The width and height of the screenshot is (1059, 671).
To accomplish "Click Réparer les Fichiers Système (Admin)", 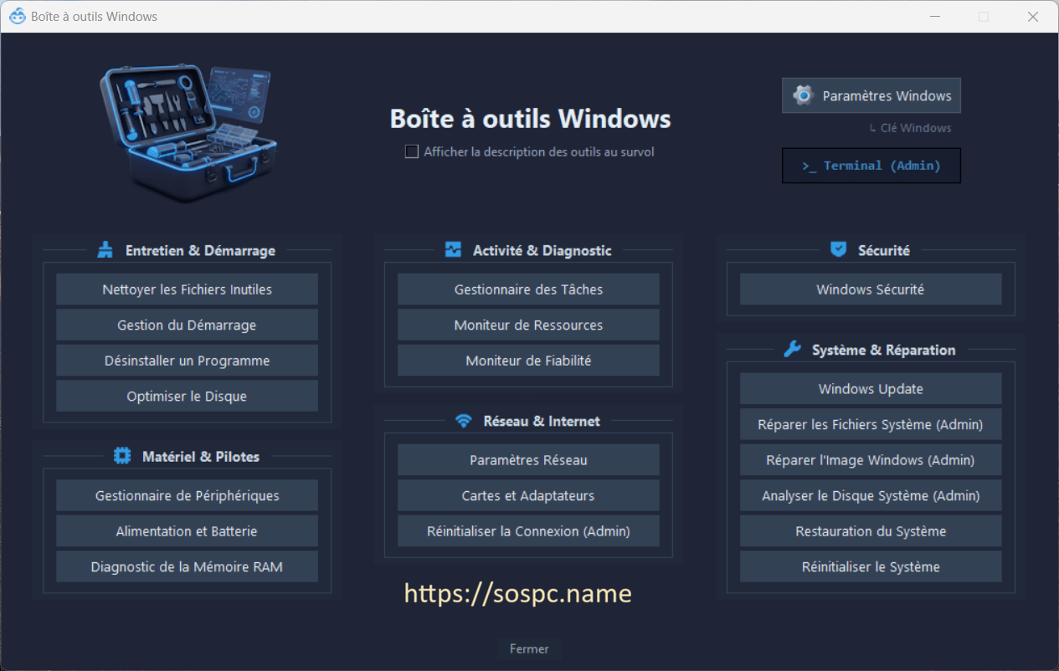I will 871,424.
